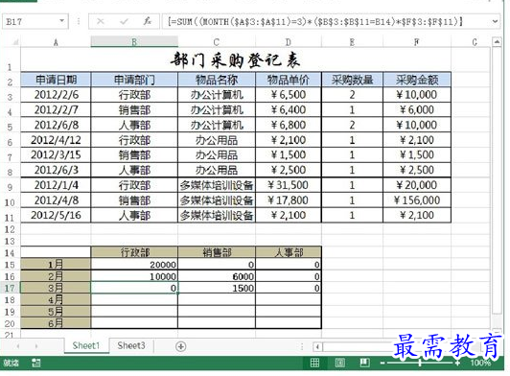510x376 pixels.
Task: Click the Cancel (X) formula bar icon
Action: click(x=101, y=21)
